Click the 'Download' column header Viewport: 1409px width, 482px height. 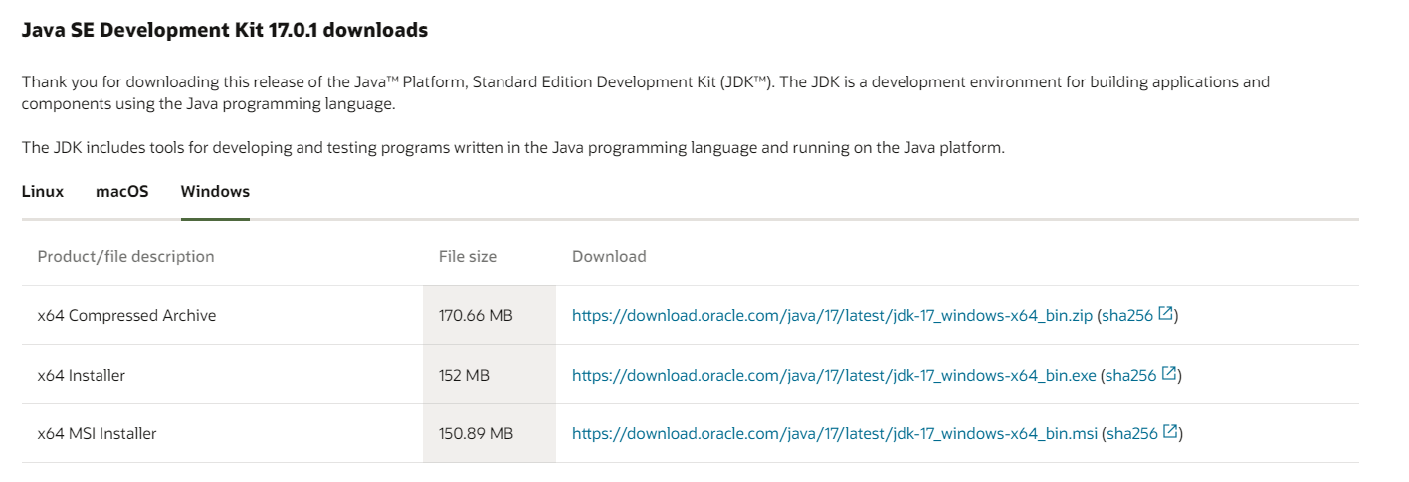609,256
